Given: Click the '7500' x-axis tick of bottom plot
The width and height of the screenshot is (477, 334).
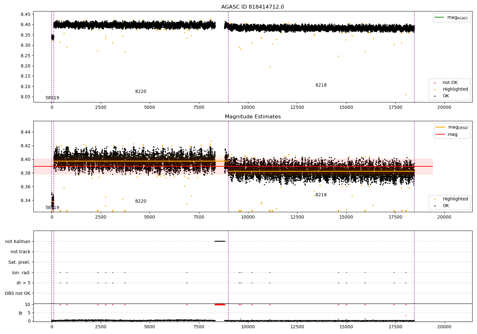Looking at the screenshot, I should tap(199, 327).
